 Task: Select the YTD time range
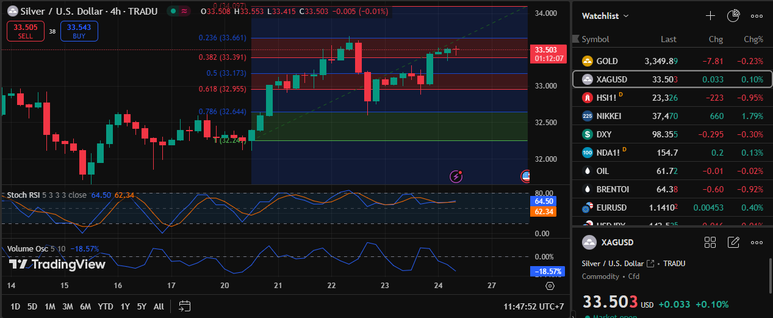(105, 306)
